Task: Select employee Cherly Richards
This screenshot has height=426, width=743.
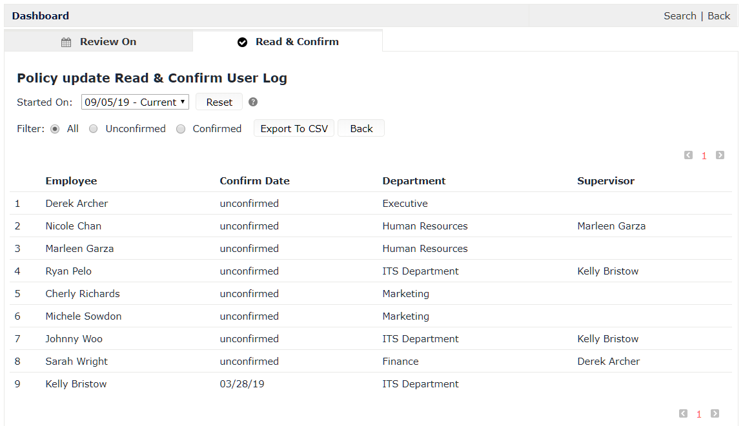Action: click(x=83, y=293)
